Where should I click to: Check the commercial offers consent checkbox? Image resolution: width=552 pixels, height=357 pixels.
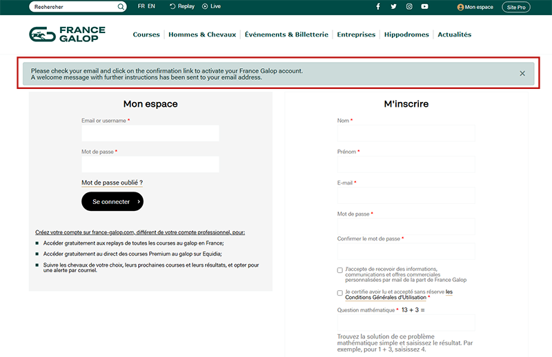[x=340, y=270]
